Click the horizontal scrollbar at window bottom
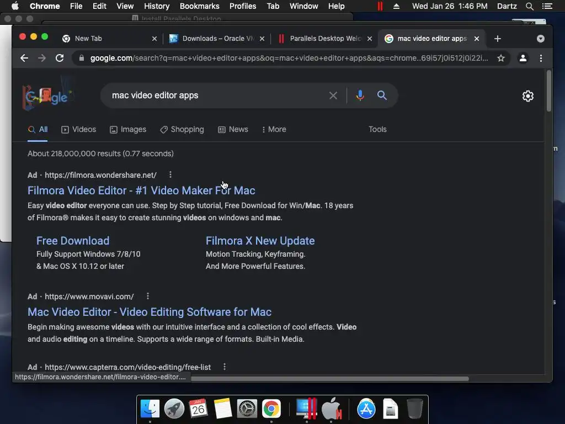The image size is (565, 424). coord(330,379)
